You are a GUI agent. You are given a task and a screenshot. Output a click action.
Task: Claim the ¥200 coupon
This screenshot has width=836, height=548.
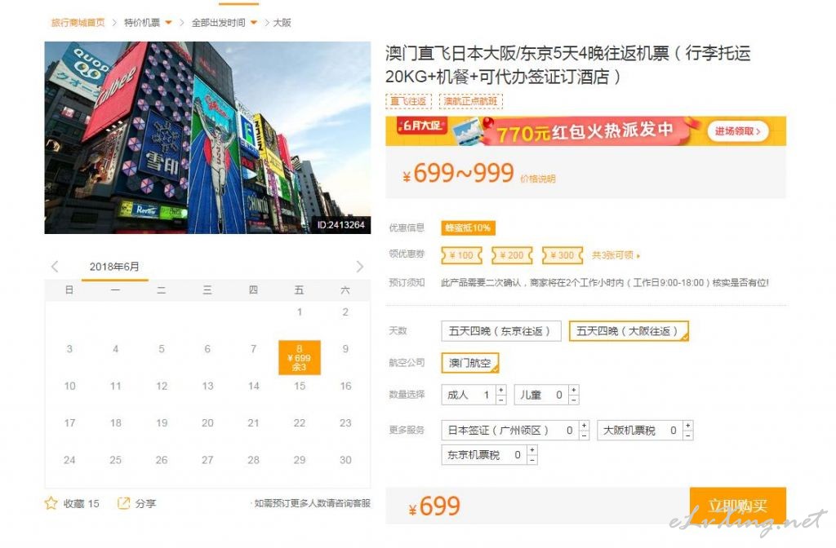click(x=512, y=255)
